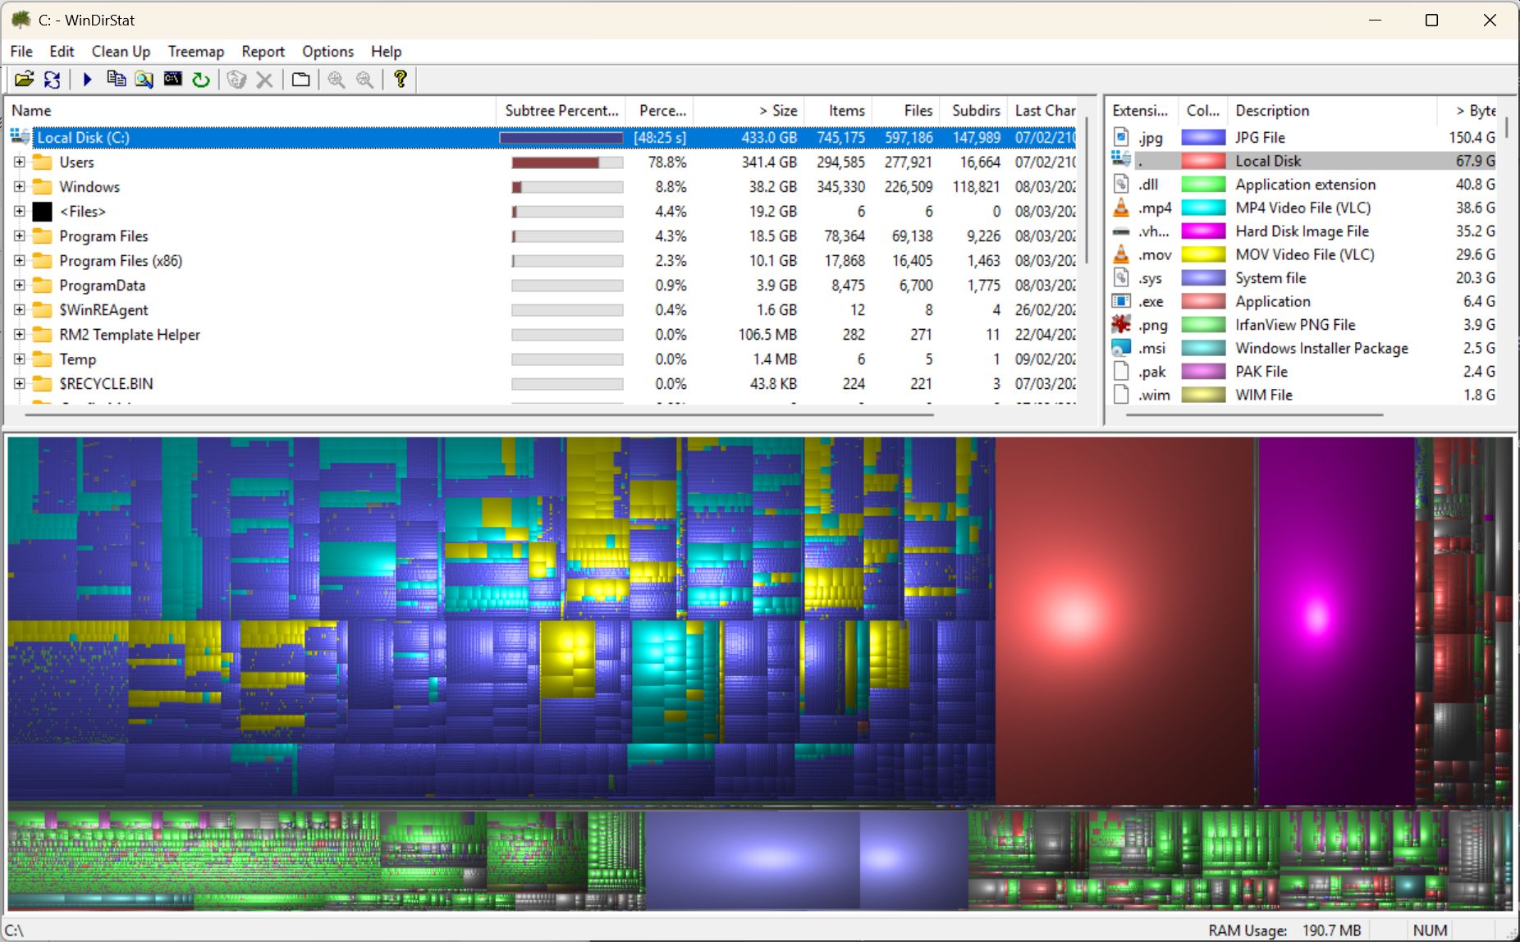Click the yellow question mark Help icon

pyautogui.click(x=401, y=80)
